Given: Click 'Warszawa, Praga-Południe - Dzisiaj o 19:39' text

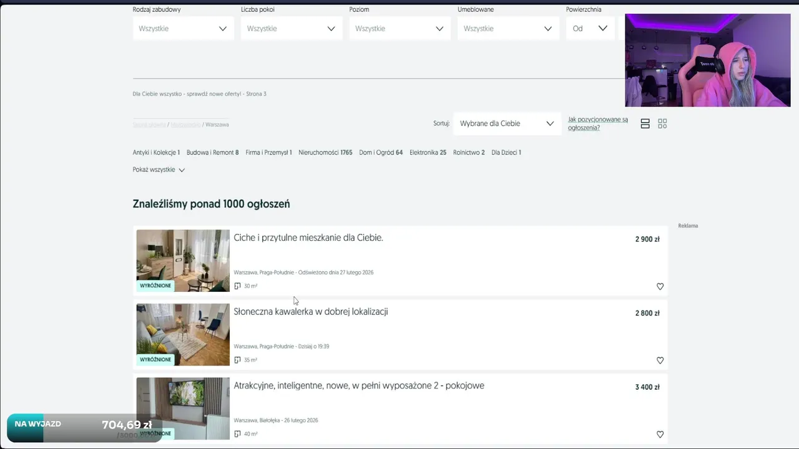Looking at the screenshot, I should click(x=282, y=346).
